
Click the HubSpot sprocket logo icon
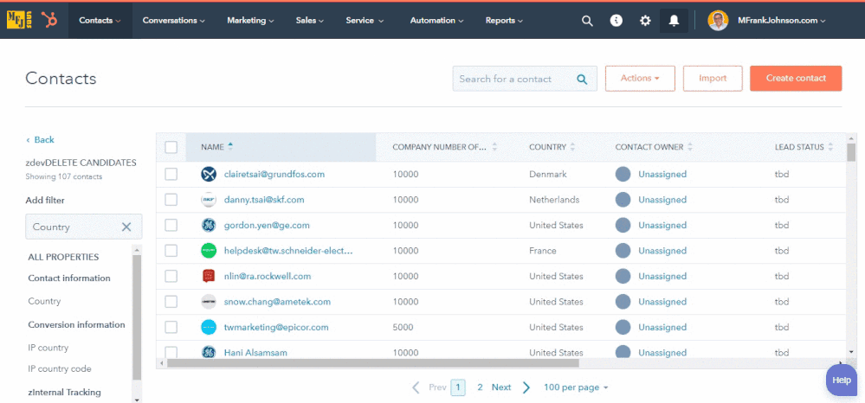click(x=51, y=20)
